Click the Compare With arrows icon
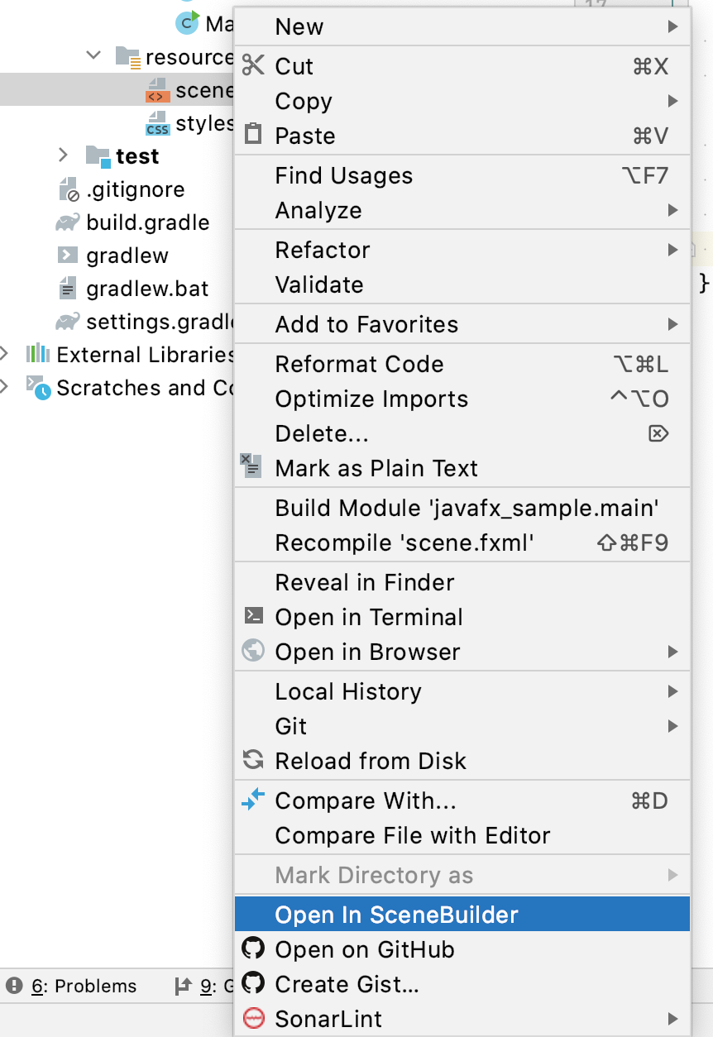The height and width of the screenshot is (1037, 713). click(253, 800)
